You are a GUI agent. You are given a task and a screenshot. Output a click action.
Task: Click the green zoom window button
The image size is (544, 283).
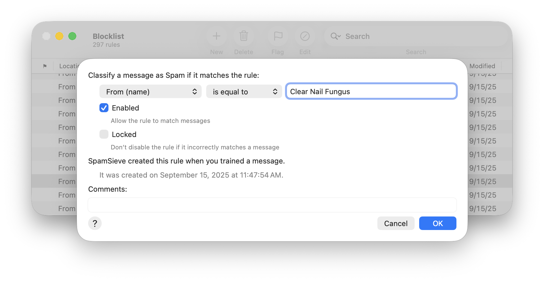72,36
